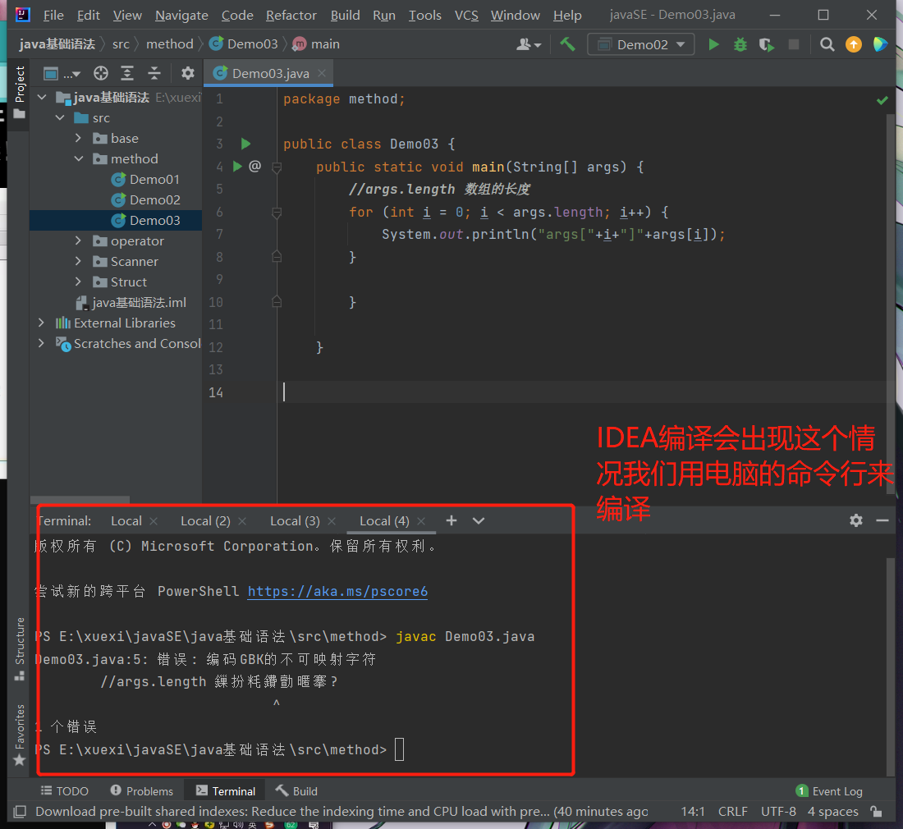This screenshot has height=829, width=903.
Task: Open the https://aka.ms/pscore6 link
Action: [x=337, y=591]
